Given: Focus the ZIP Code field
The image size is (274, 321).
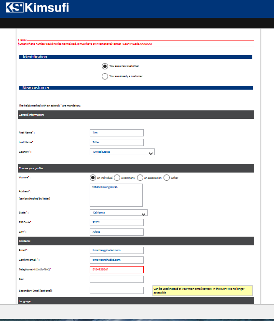Looking at the screenshot, I should [x=117, y=222].
